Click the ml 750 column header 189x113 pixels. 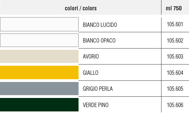click(x=174, y=8)
